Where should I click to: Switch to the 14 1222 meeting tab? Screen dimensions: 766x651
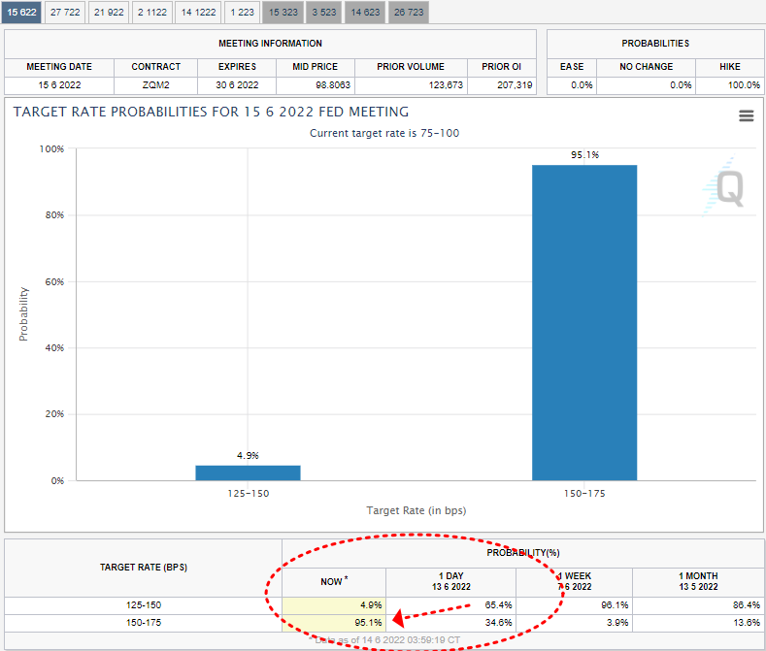tap(198, 13)
